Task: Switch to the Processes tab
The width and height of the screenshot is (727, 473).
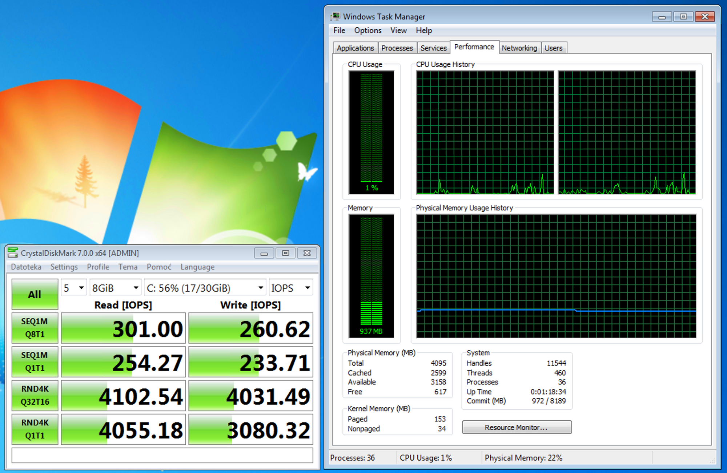Action: [397, 48]
